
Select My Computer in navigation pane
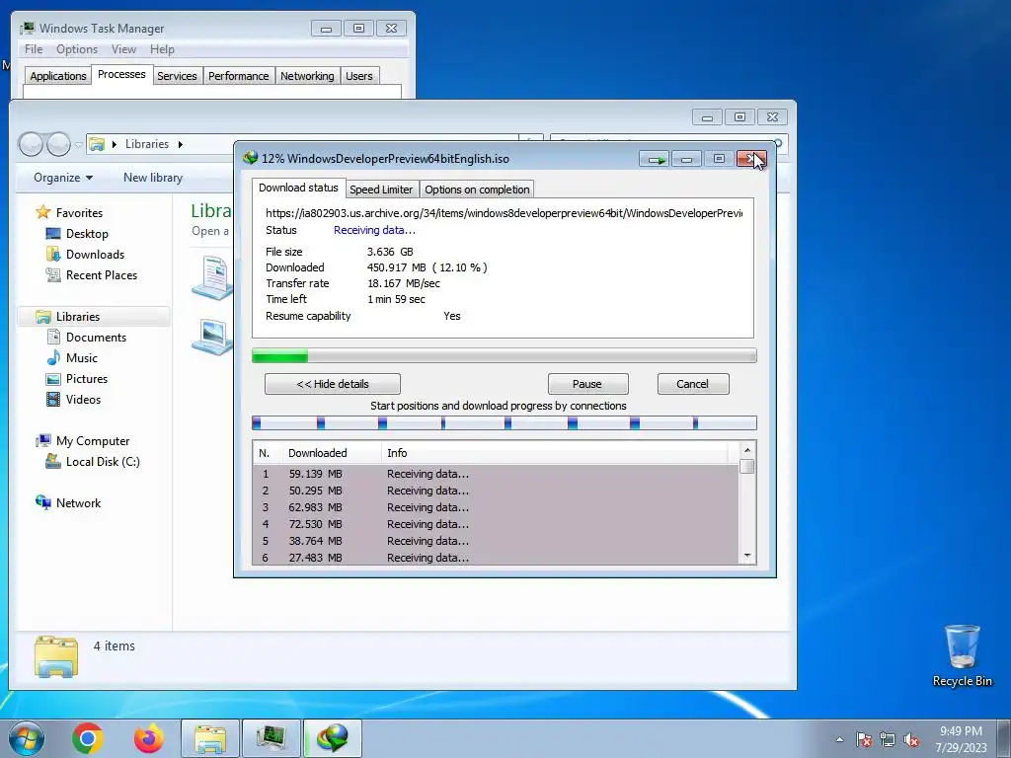92,441
